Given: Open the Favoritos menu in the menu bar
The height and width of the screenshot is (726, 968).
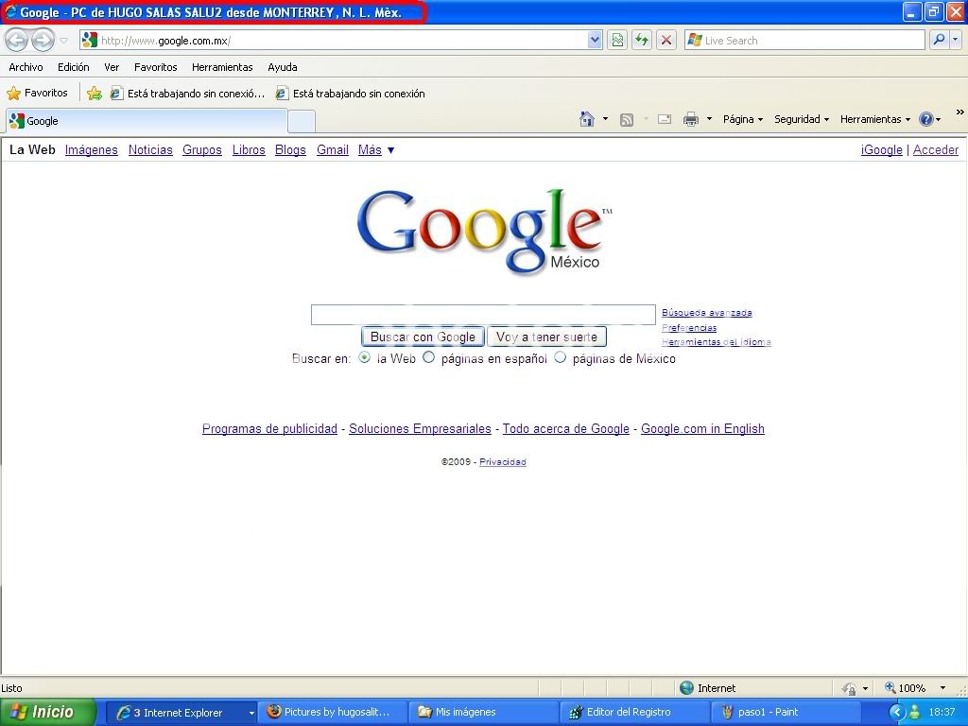Looking at the screenshot, I should point(156,67).
